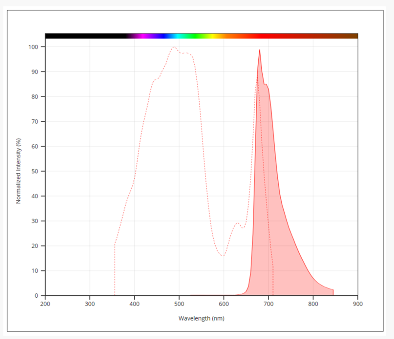
Task: Click the 700 label on wavelength axis
Action: [268, 304]
